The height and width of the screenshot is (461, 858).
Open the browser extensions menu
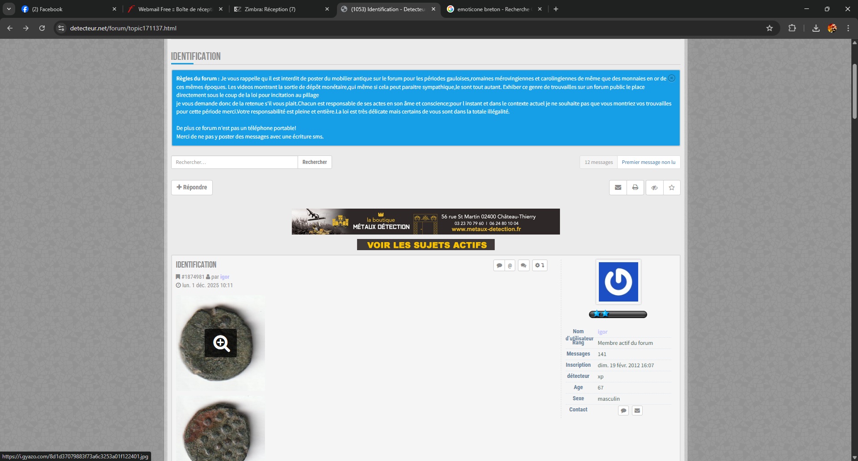(792, 28)
